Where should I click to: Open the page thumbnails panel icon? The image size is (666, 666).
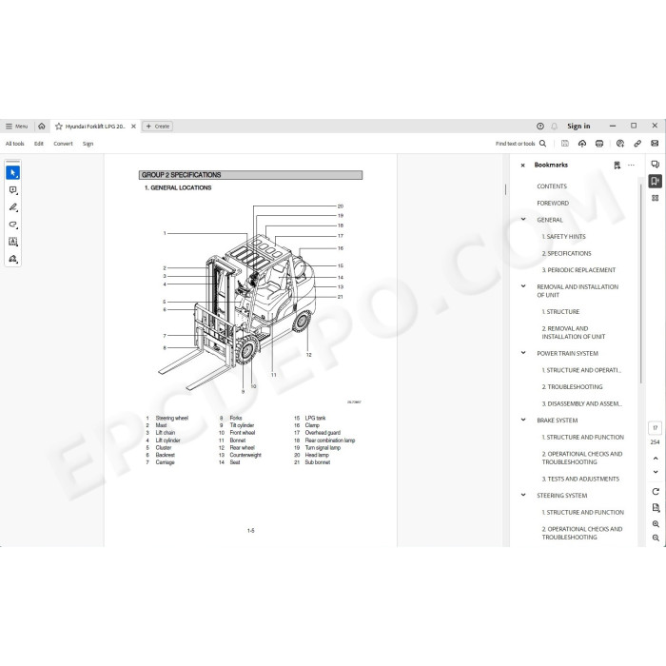tap(655, 198)
